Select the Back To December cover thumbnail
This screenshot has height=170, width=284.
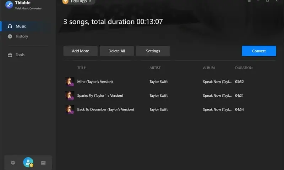(x=70, y=109)
